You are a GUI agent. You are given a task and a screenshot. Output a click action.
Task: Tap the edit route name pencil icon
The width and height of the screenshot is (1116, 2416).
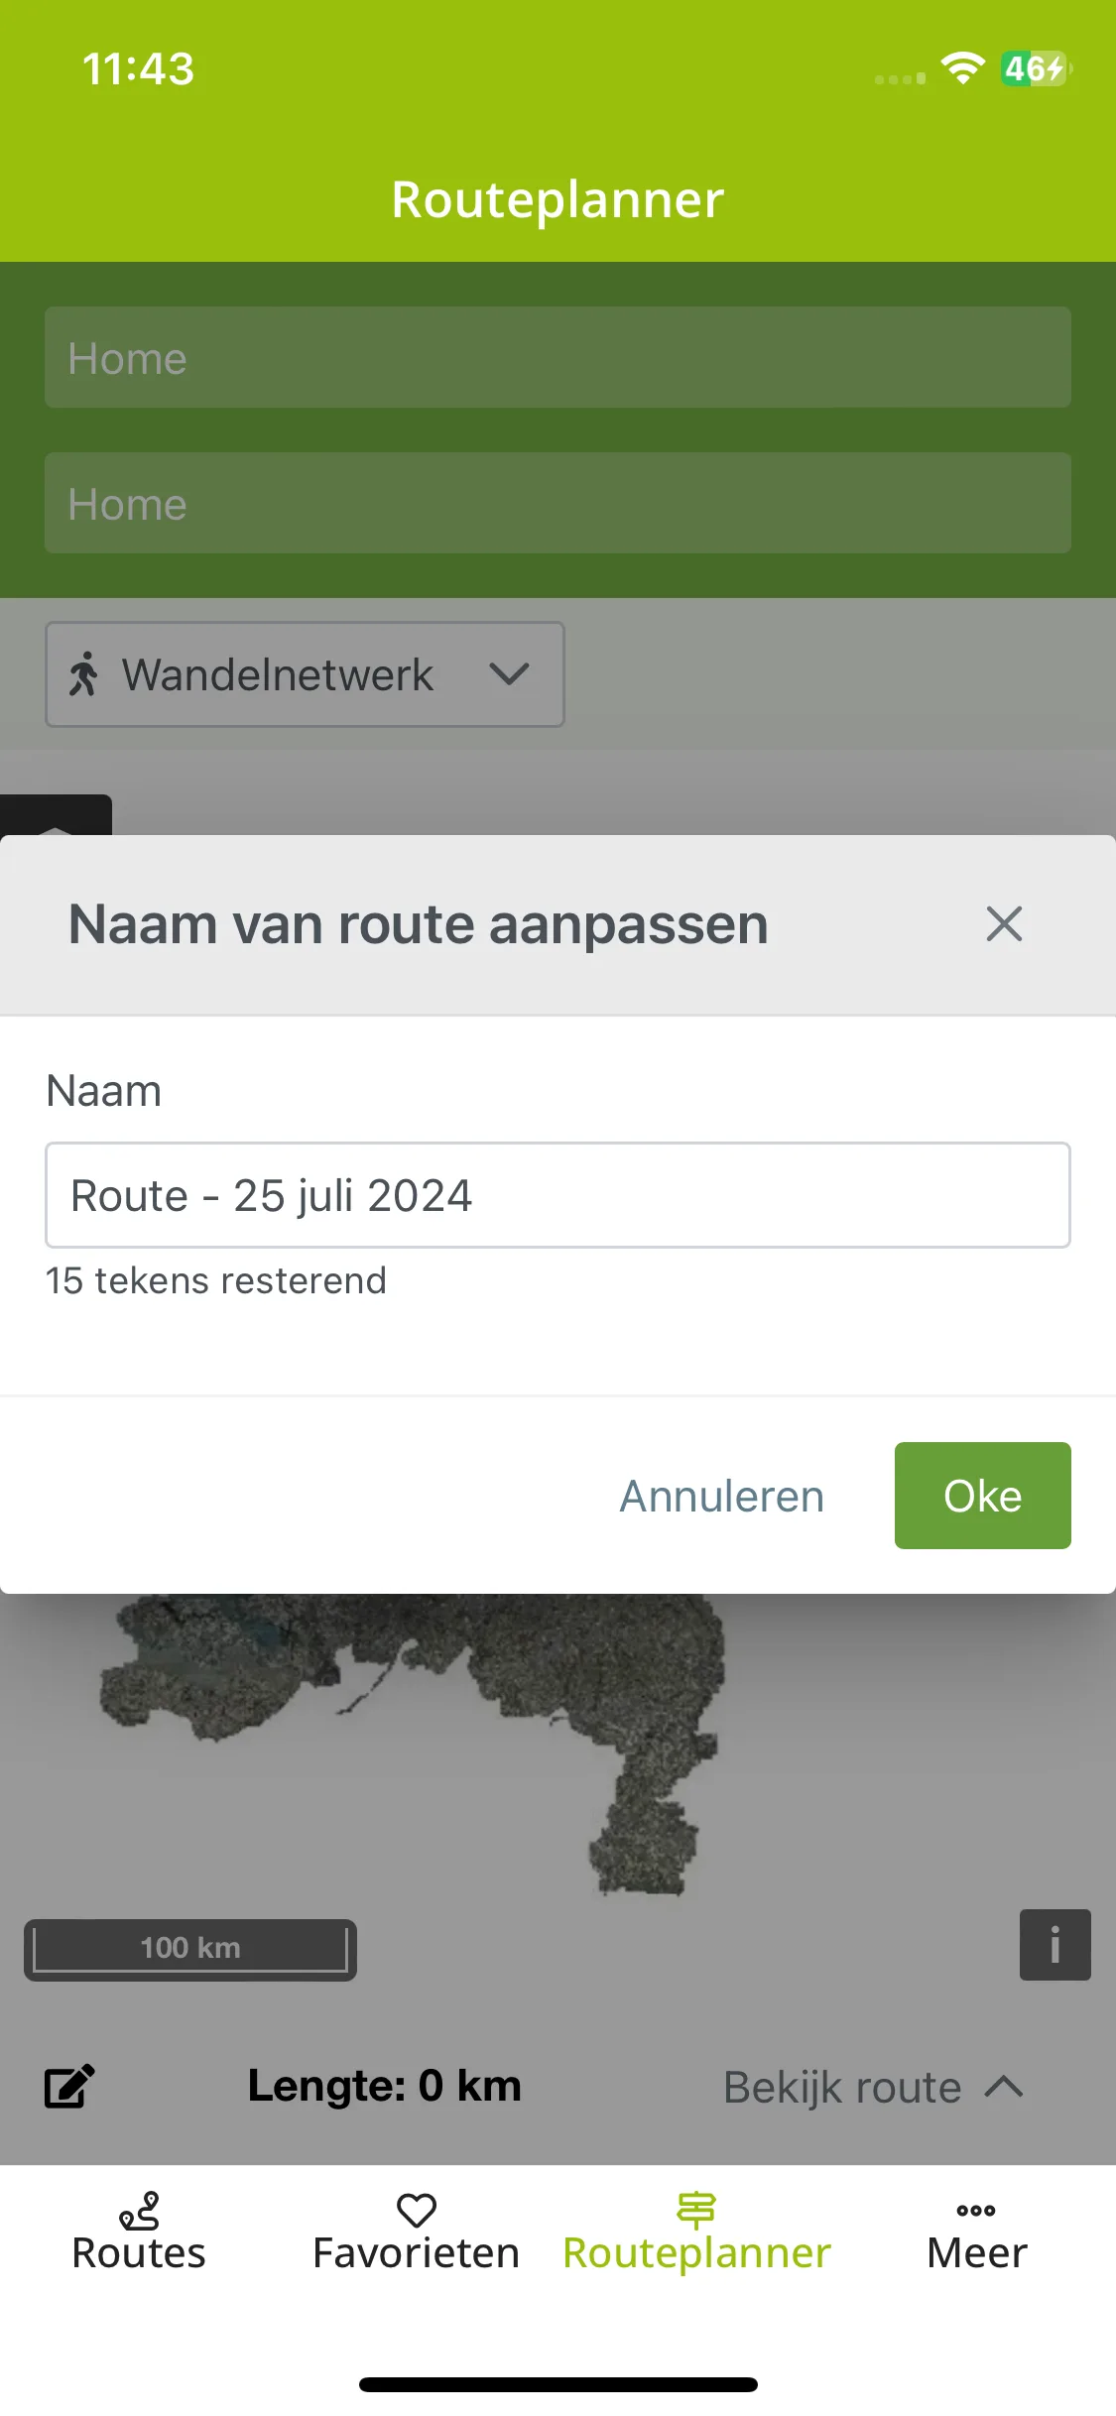[x=69, y=2086]
